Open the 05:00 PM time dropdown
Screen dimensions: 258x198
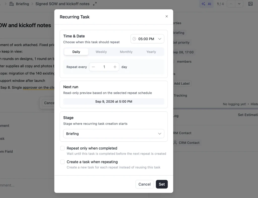pos(147,39)
